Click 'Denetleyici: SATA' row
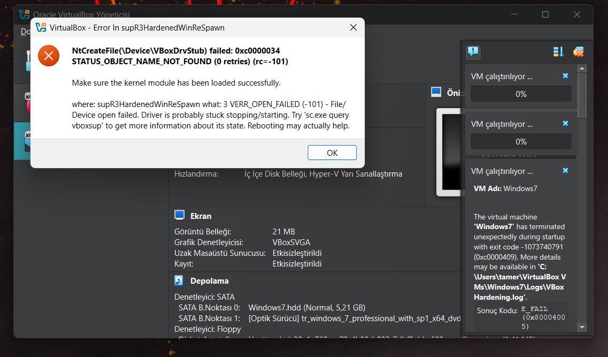608x357 pixels. click(204, 297)
